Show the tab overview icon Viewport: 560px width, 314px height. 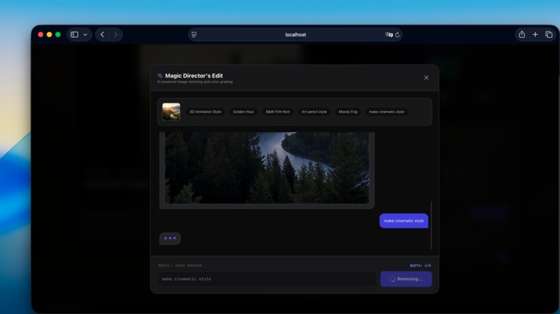549,35
